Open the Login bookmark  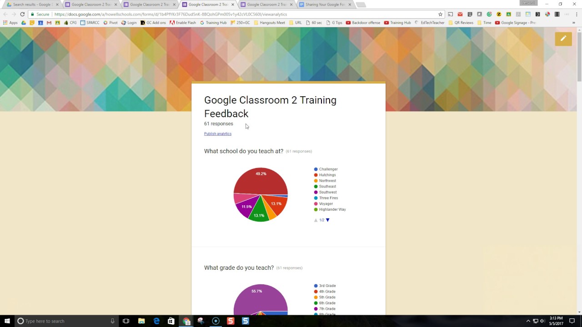pyautogui.click(x=129, y=23)
